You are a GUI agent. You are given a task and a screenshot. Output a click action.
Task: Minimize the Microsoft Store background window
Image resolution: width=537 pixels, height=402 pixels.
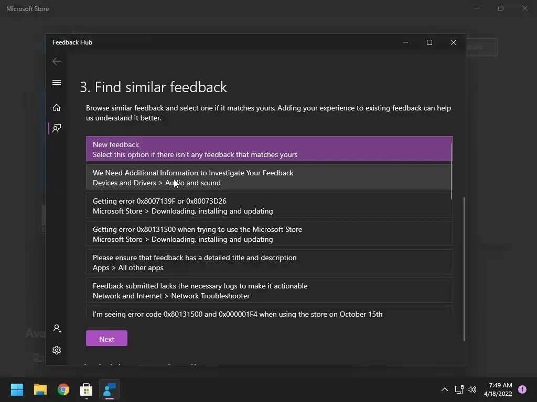pos(477,8)
